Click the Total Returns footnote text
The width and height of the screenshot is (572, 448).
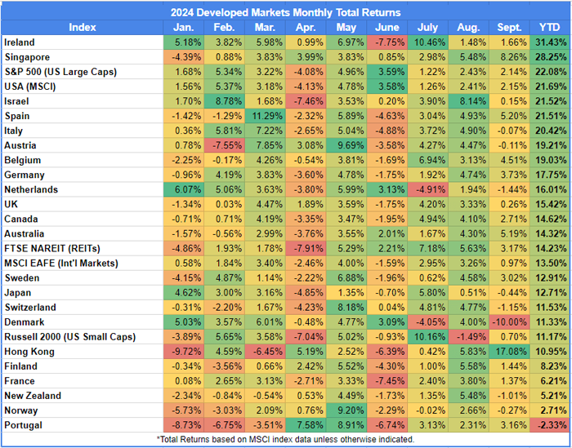(x=285, y=439)
